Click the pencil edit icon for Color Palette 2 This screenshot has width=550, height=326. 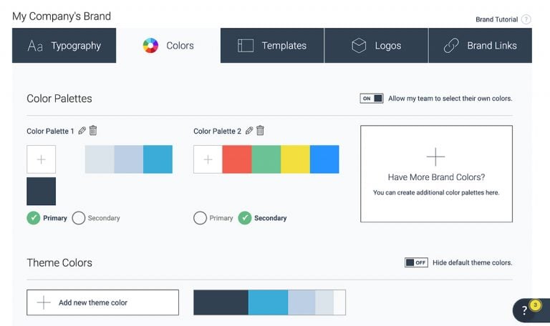[x=249, y=131]
